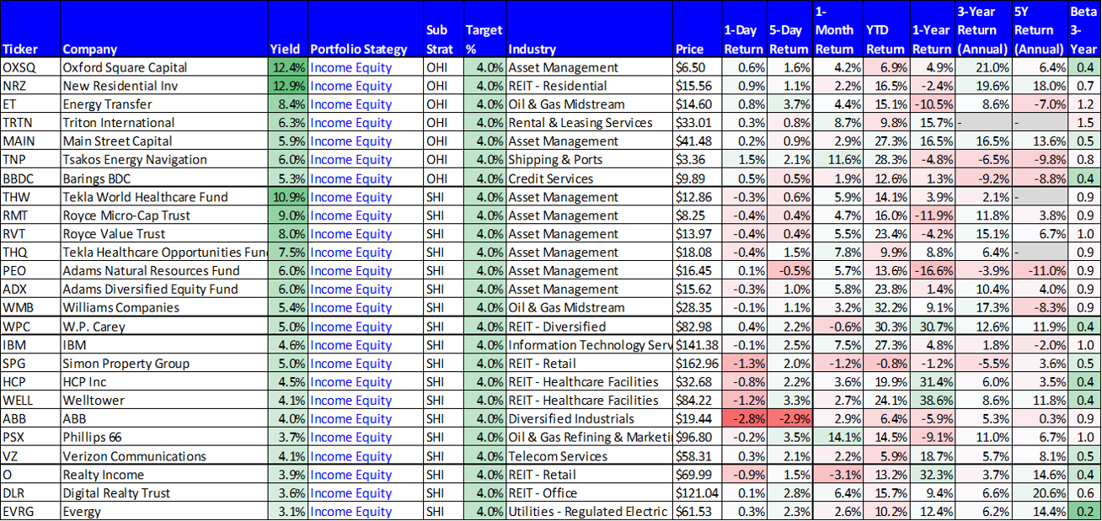This screenshot has height=521, width=1102.
Task: Select the 3-Year Return (Annual) header
Action: pyautogui.click(x=983, y=30)
